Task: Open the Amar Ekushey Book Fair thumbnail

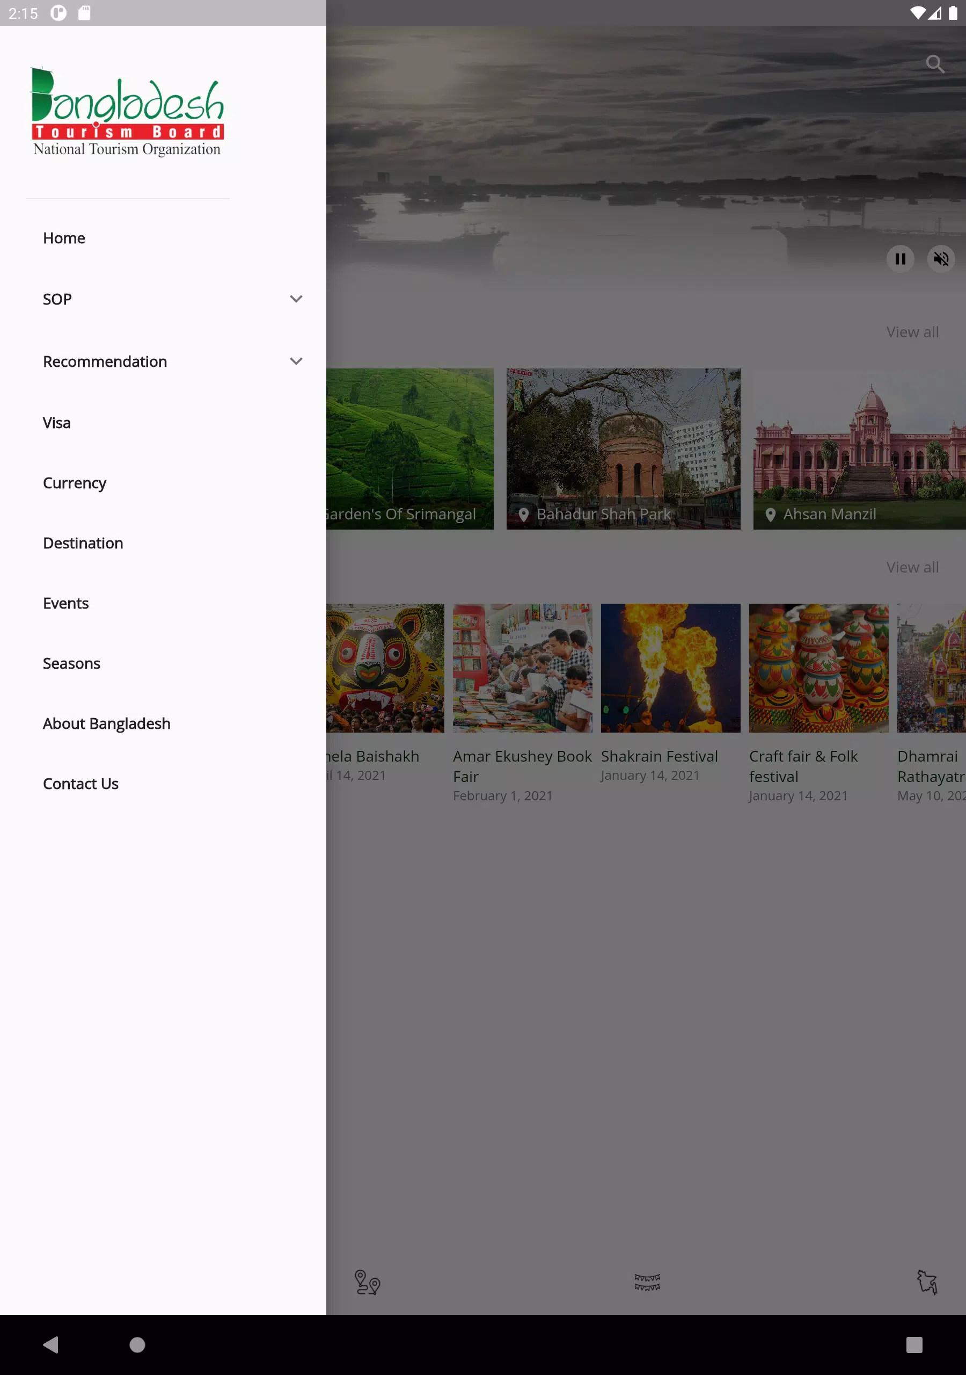Action: [x=523, y=668]
